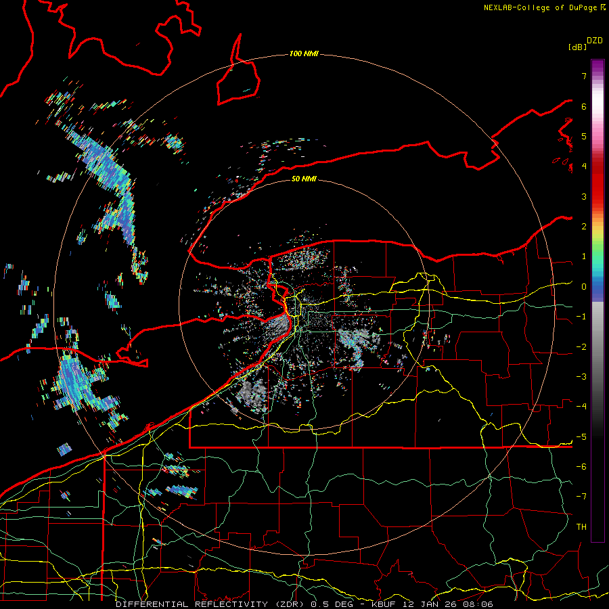Click the -6 value on the color scale

pos(581,467)
